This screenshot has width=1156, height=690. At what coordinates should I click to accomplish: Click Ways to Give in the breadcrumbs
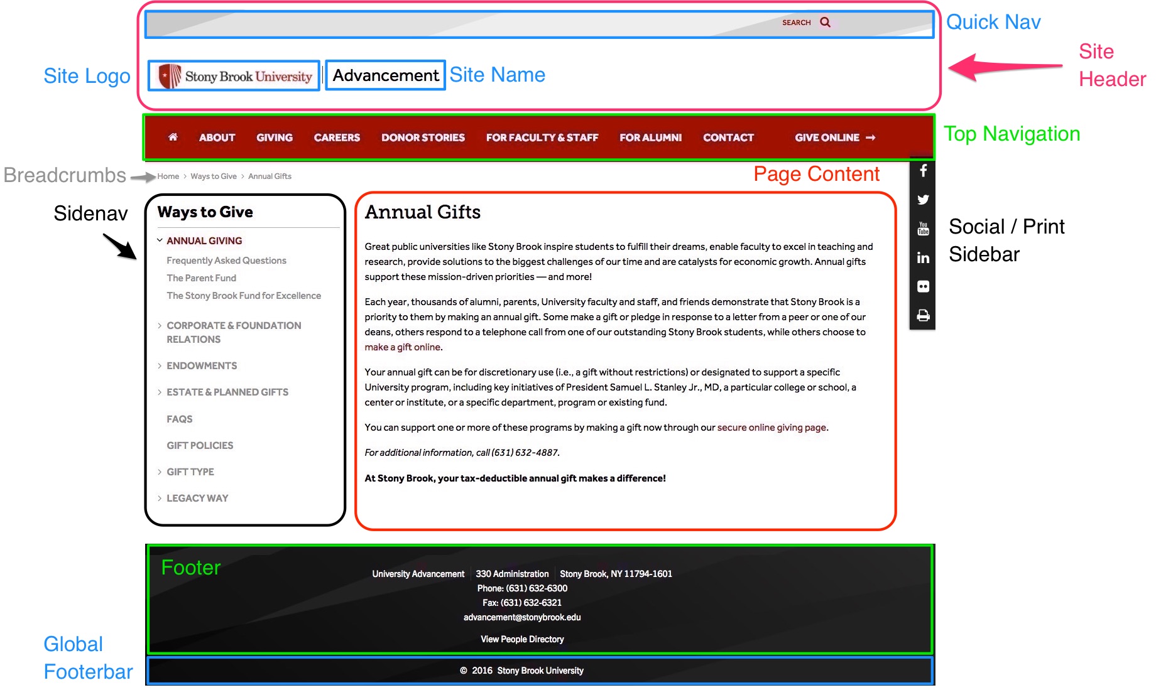coord(214,176)
